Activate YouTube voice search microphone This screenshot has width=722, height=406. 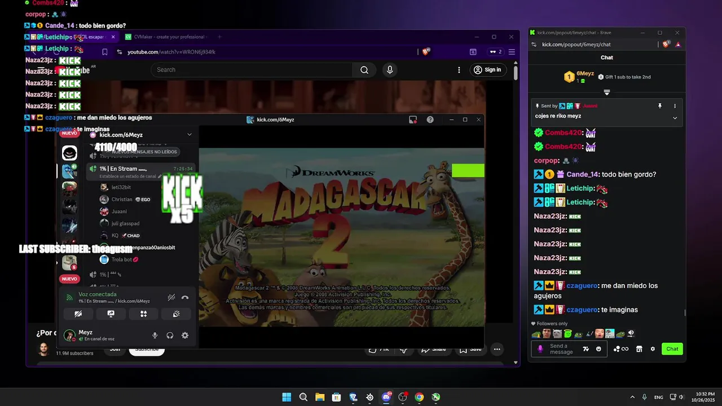click(389, 70)
